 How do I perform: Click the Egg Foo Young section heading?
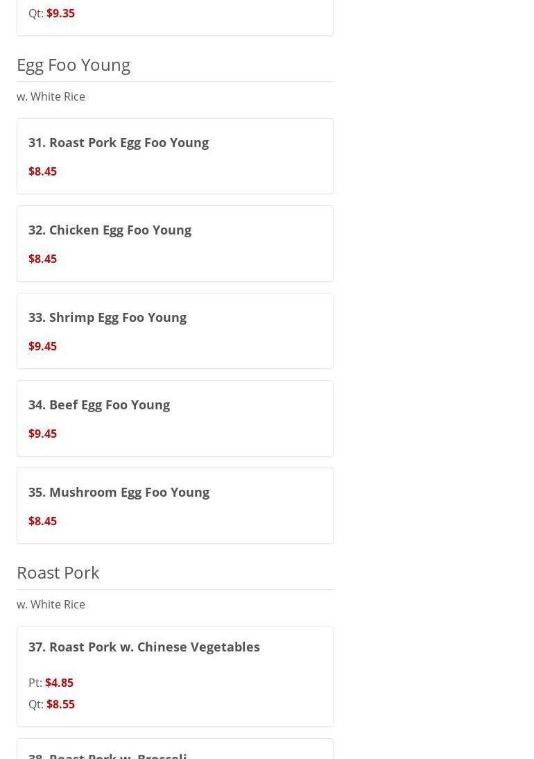pos(74,65)
